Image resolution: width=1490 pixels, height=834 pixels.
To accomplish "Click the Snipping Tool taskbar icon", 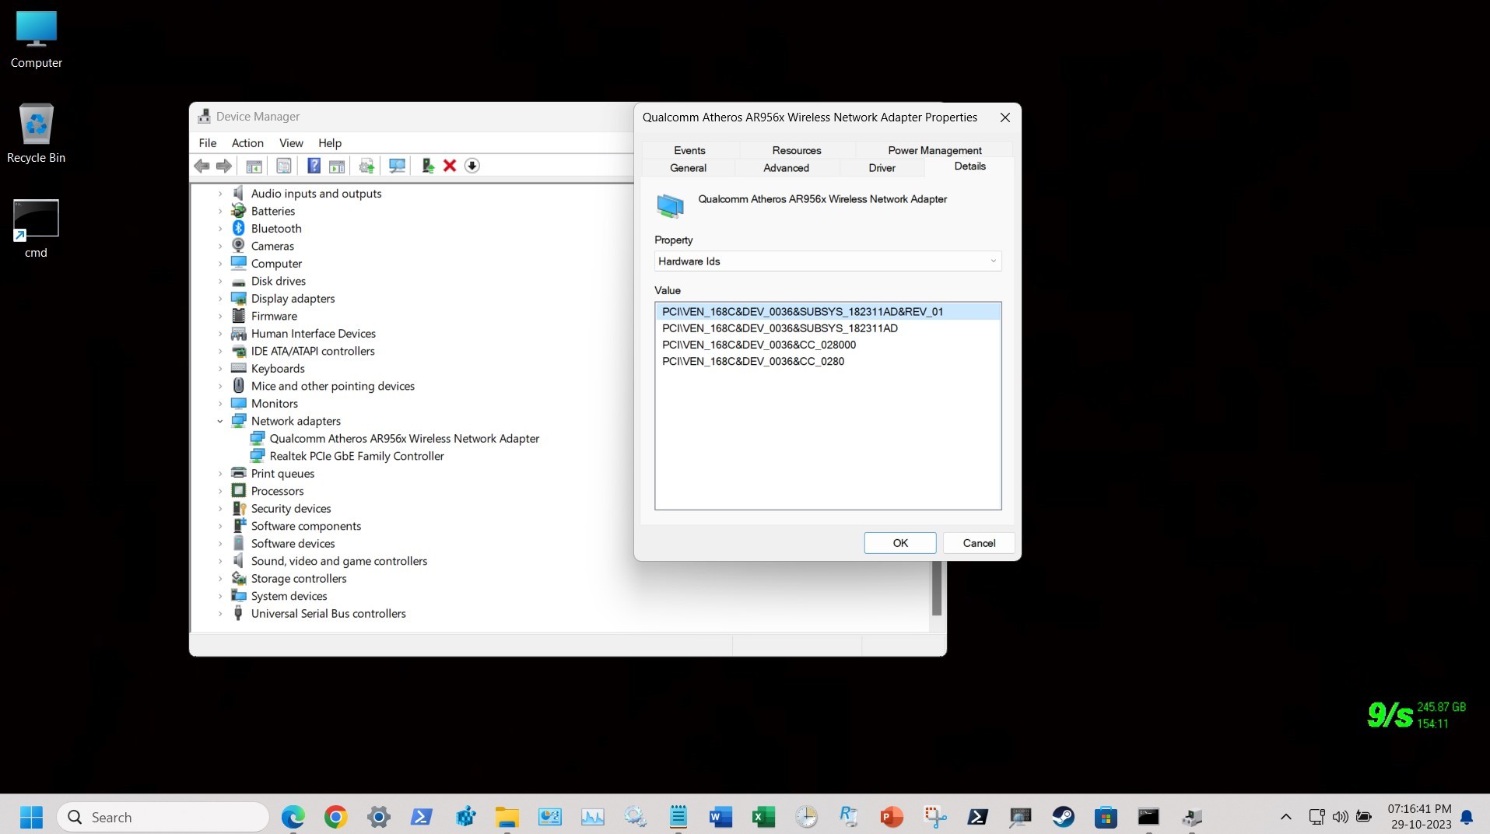I will (934, 817).
